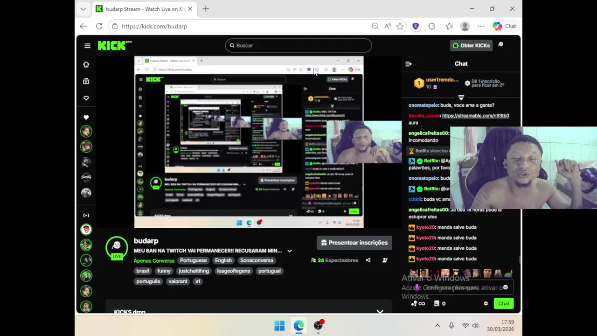Image resolution: width=597 pixels, height=336 pixels.
Task: Select the funny tag
Action: pyautogui.click(x=164, y=271)
